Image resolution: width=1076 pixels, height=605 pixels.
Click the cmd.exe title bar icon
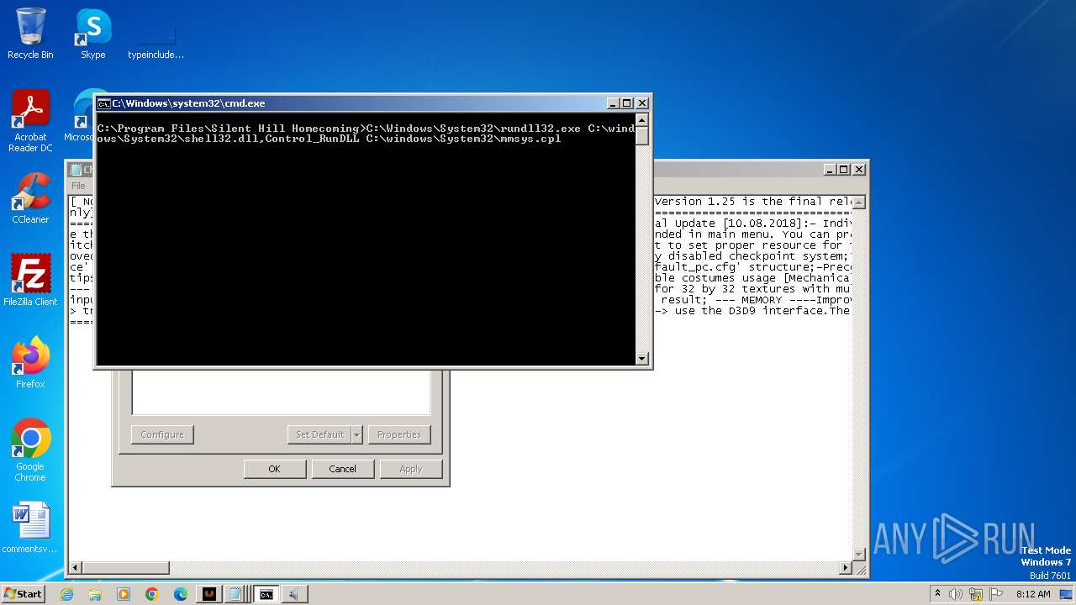[103, 103]
